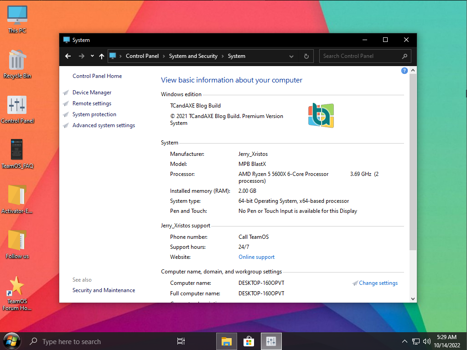Launch Microsoft Store from the taskbar

(x=249, y=341)
